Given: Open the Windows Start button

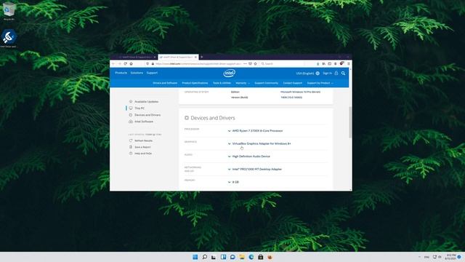Looking at the screenshot, I should (x=195, y=257).
